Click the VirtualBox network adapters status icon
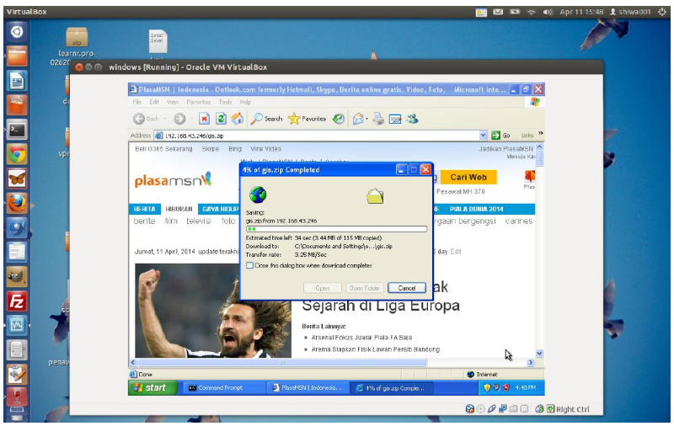This screenshot has width=674, height=426. point(502,409)
